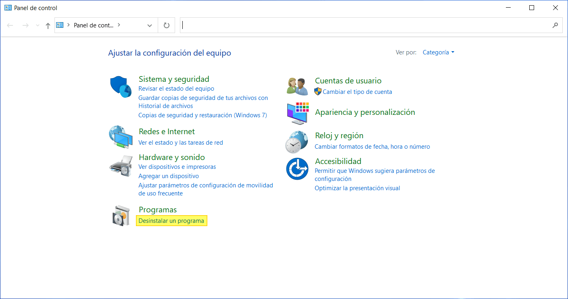This screenshot has height=299, width=568.
Task: Click the Accesibilidad circular icon
Action: [297, 168]
